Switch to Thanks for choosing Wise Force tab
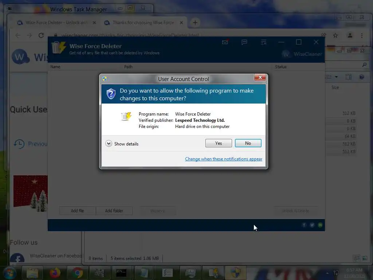Screen dimensions: 373x280 (143, 23)
